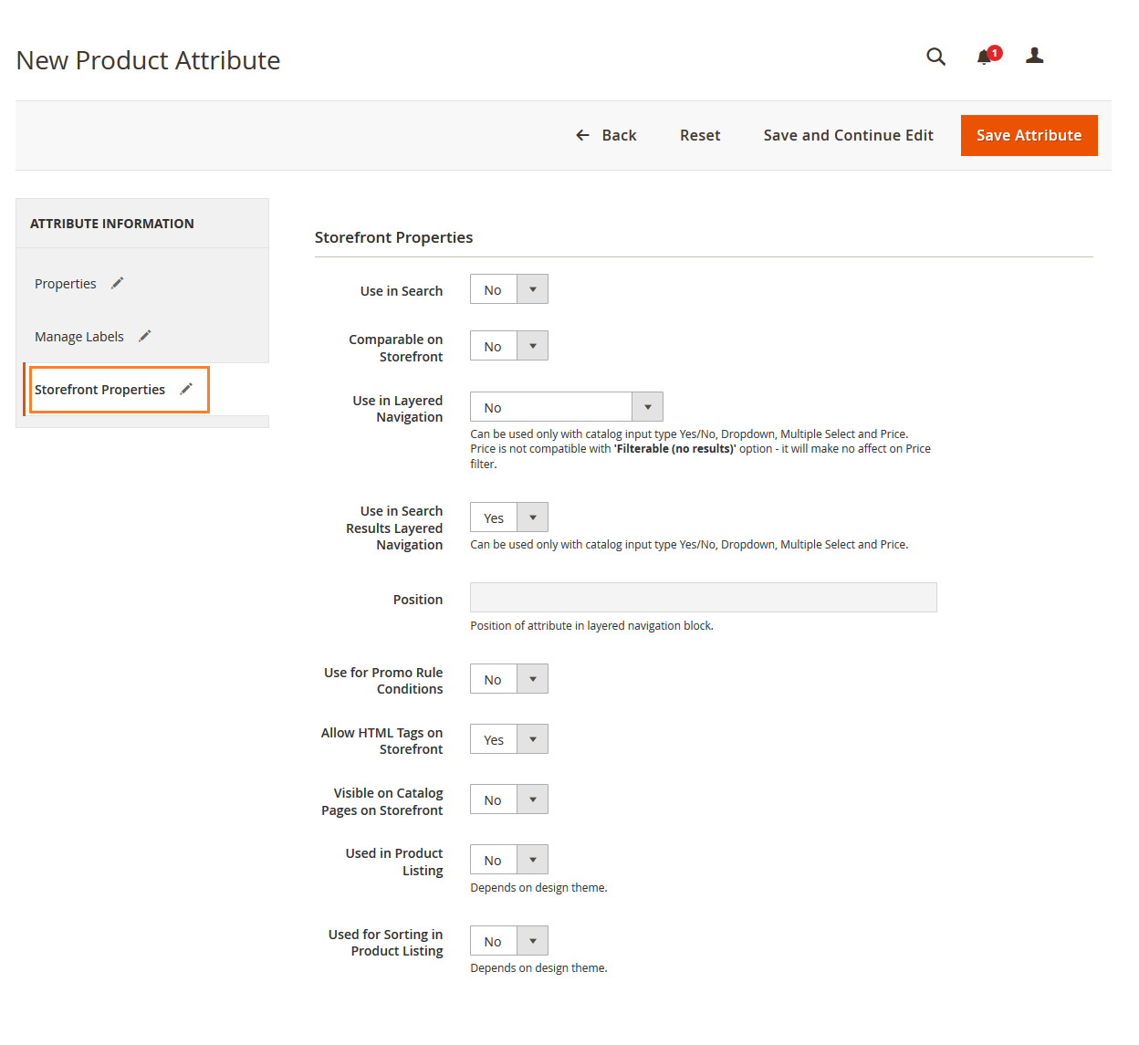This screenshot has width=1139, height=1045.
Task: Open the Used in Product Listing dropdown
Action: 509,860
